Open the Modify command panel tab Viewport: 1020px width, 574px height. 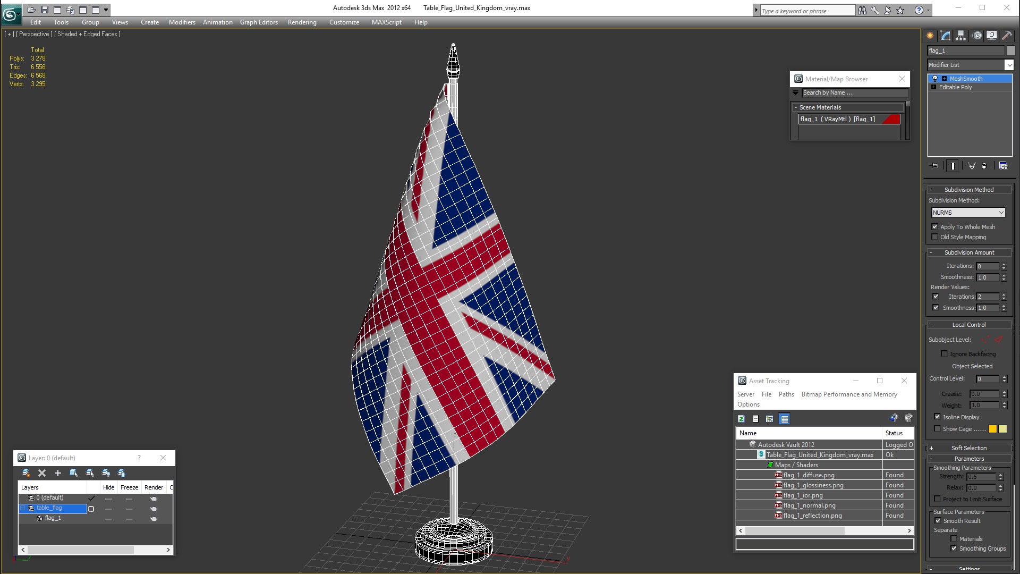click(x=946, y=36)
